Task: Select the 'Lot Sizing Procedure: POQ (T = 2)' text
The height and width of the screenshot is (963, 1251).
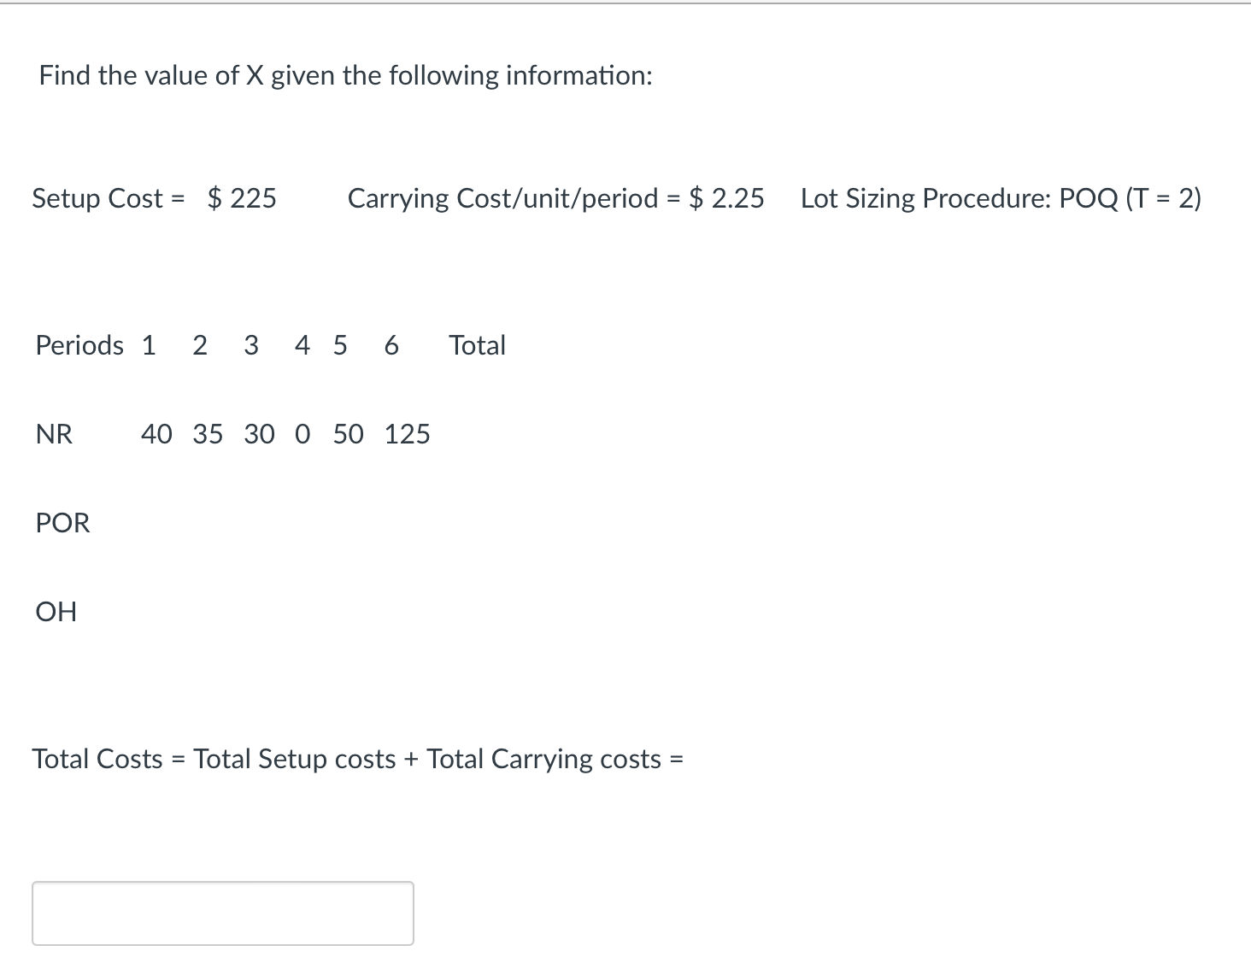Action: pyautogui.click(x=1000, y=198)
